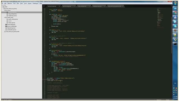Open the tab list dropdown arrow

tap(171, 6)
